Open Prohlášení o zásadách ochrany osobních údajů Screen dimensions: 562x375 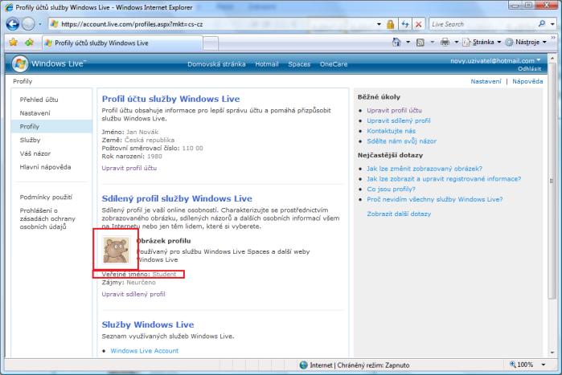coord(47,218)
